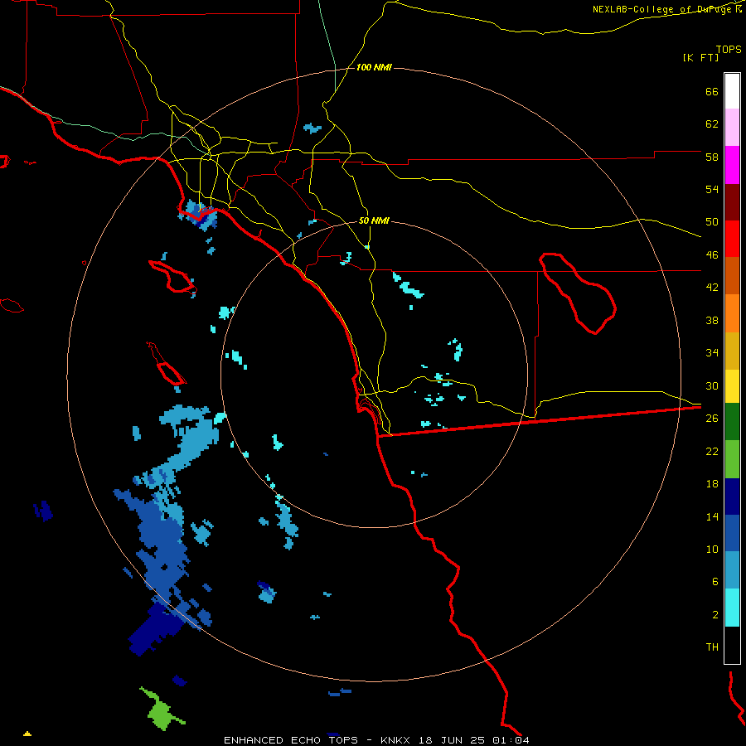
Task: Click the dark orange legend swatch
Action: 732,275
